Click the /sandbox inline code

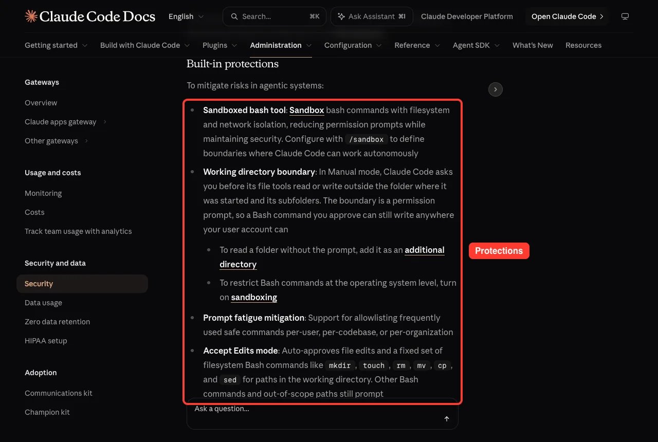click(x=367, y=139)
